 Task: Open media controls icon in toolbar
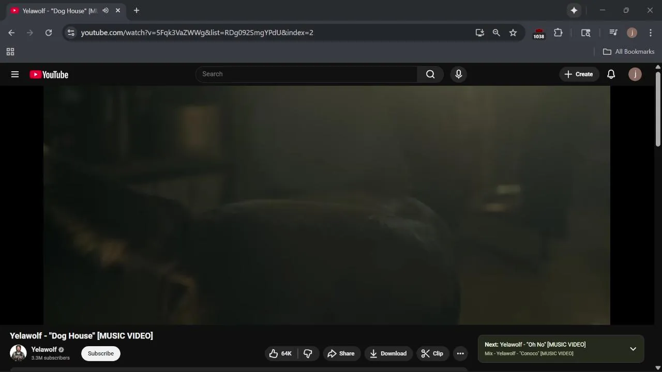613,33
